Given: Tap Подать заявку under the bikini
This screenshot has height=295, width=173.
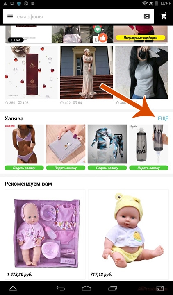Looking at the screenshot, I should [24, 168].
